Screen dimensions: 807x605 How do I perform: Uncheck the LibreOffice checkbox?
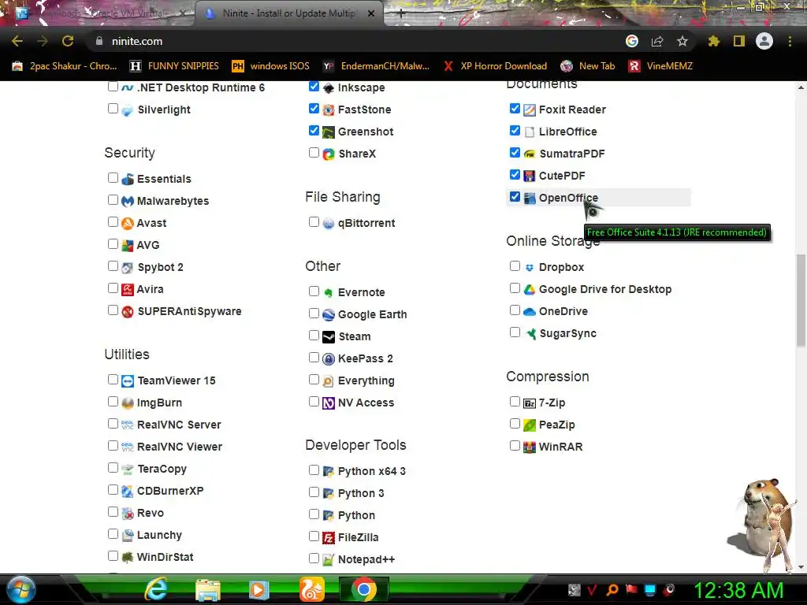click(x=515, y=131)
